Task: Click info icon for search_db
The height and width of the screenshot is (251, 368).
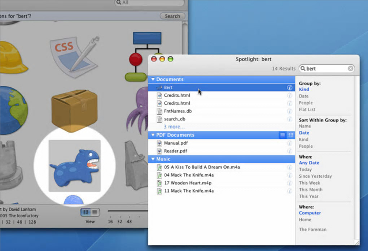Action: [x=290, y=119]
